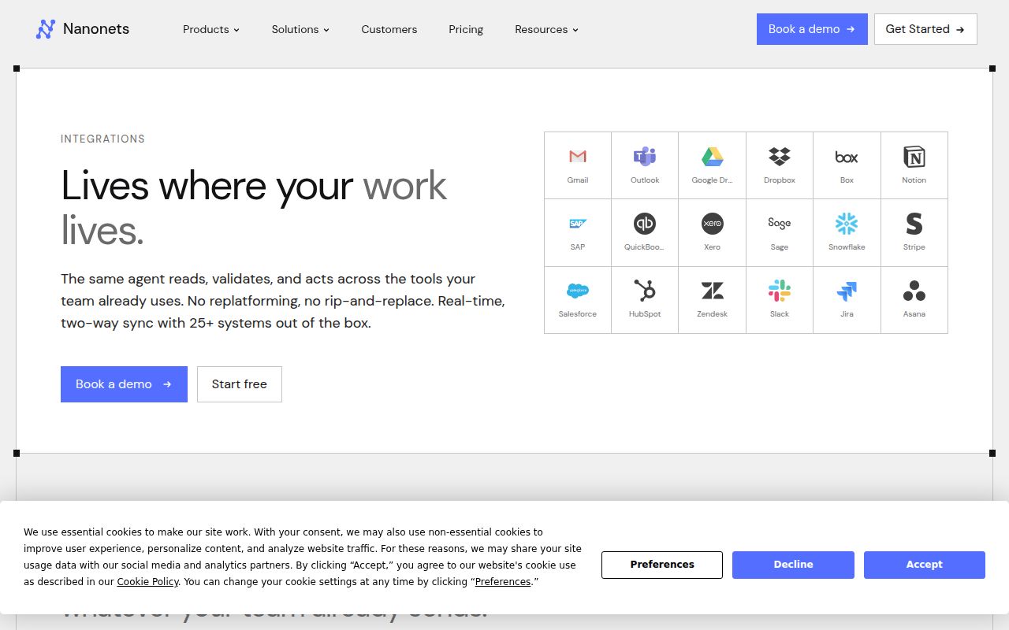Viewport: 1009px width, 630px height.
Task: Select the Xero integration icon
Action: 712,224
